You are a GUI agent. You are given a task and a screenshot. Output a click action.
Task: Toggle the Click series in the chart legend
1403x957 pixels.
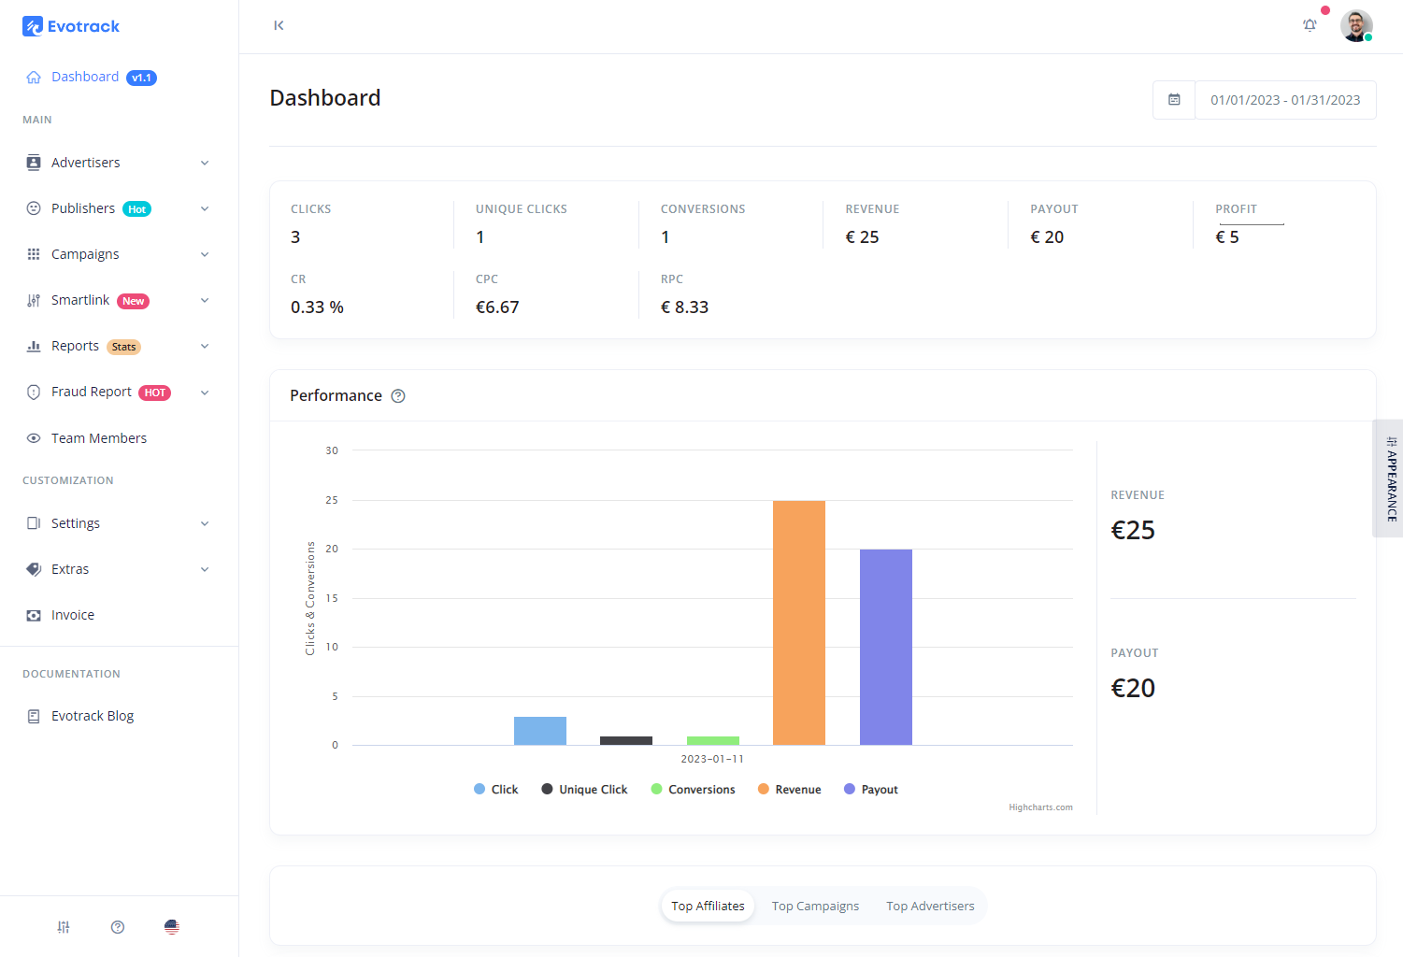(x=495, y=789)
